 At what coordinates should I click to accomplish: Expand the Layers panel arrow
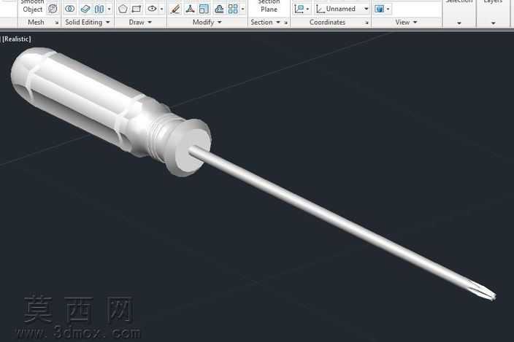point(493,23)
